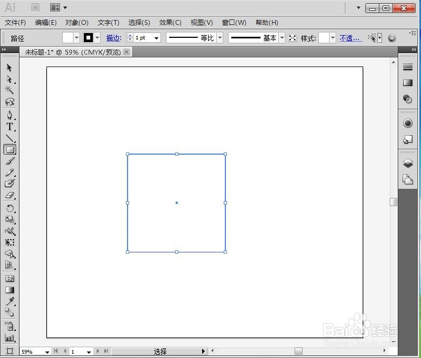This screenshot has height=358, width=421.
Task: Open the graphic style 样式 dropdown
Action: (x=333, y=38)
